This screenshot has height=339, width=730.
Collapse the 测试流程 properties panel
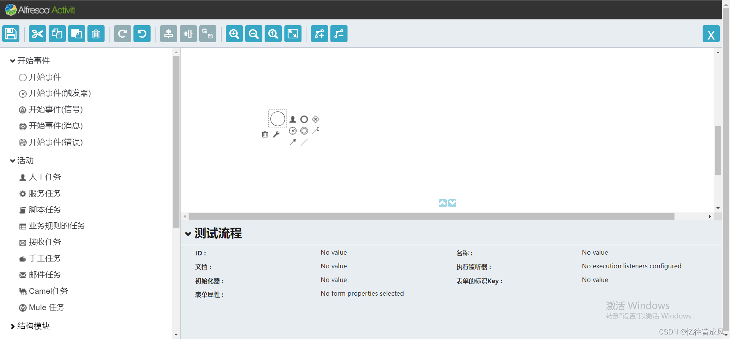pyautogui.click(x=188, y=234)
